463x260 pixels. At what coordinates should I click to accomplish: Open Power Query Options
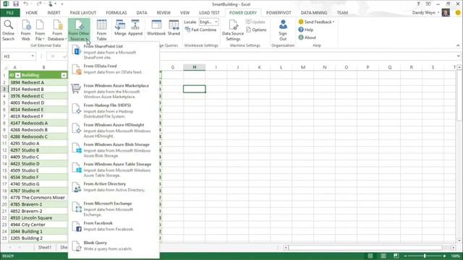tap(256, 30)
